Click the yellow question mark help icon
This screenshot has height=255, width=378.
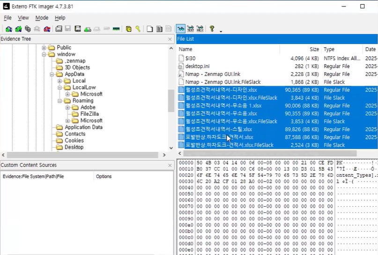pyautogui.click(x=212, y=29)
